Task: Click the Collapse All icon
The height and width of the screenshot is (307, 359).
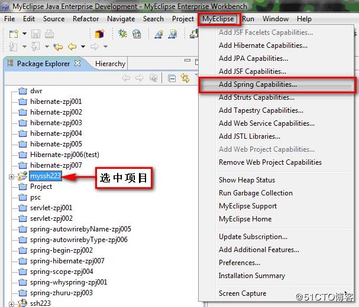Action: 172,79
